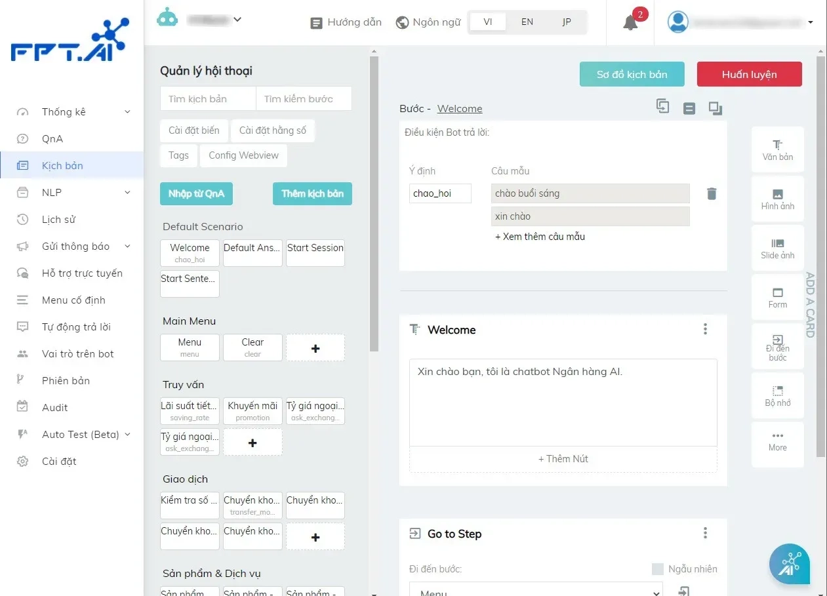This screenshot has height=596, width=827.
Task: Click the Hướng dẫn guide icon
Action: pos(316,23)
